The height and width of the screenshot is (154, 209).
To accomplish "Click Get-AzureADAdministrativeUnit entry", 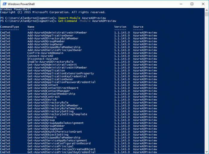I will tap(52, 65).
